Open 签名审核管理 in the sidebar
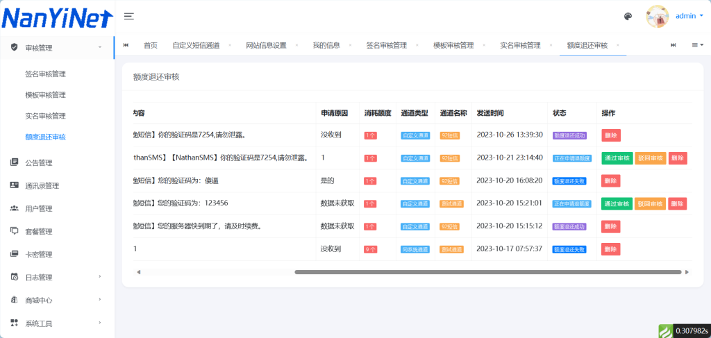Viewport: 711px width, 338px height. pos(45,74)
